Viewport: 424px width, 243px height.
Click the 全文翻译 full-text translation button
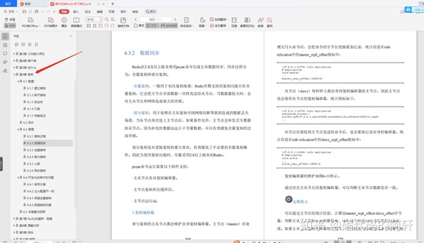click(218, 26)
